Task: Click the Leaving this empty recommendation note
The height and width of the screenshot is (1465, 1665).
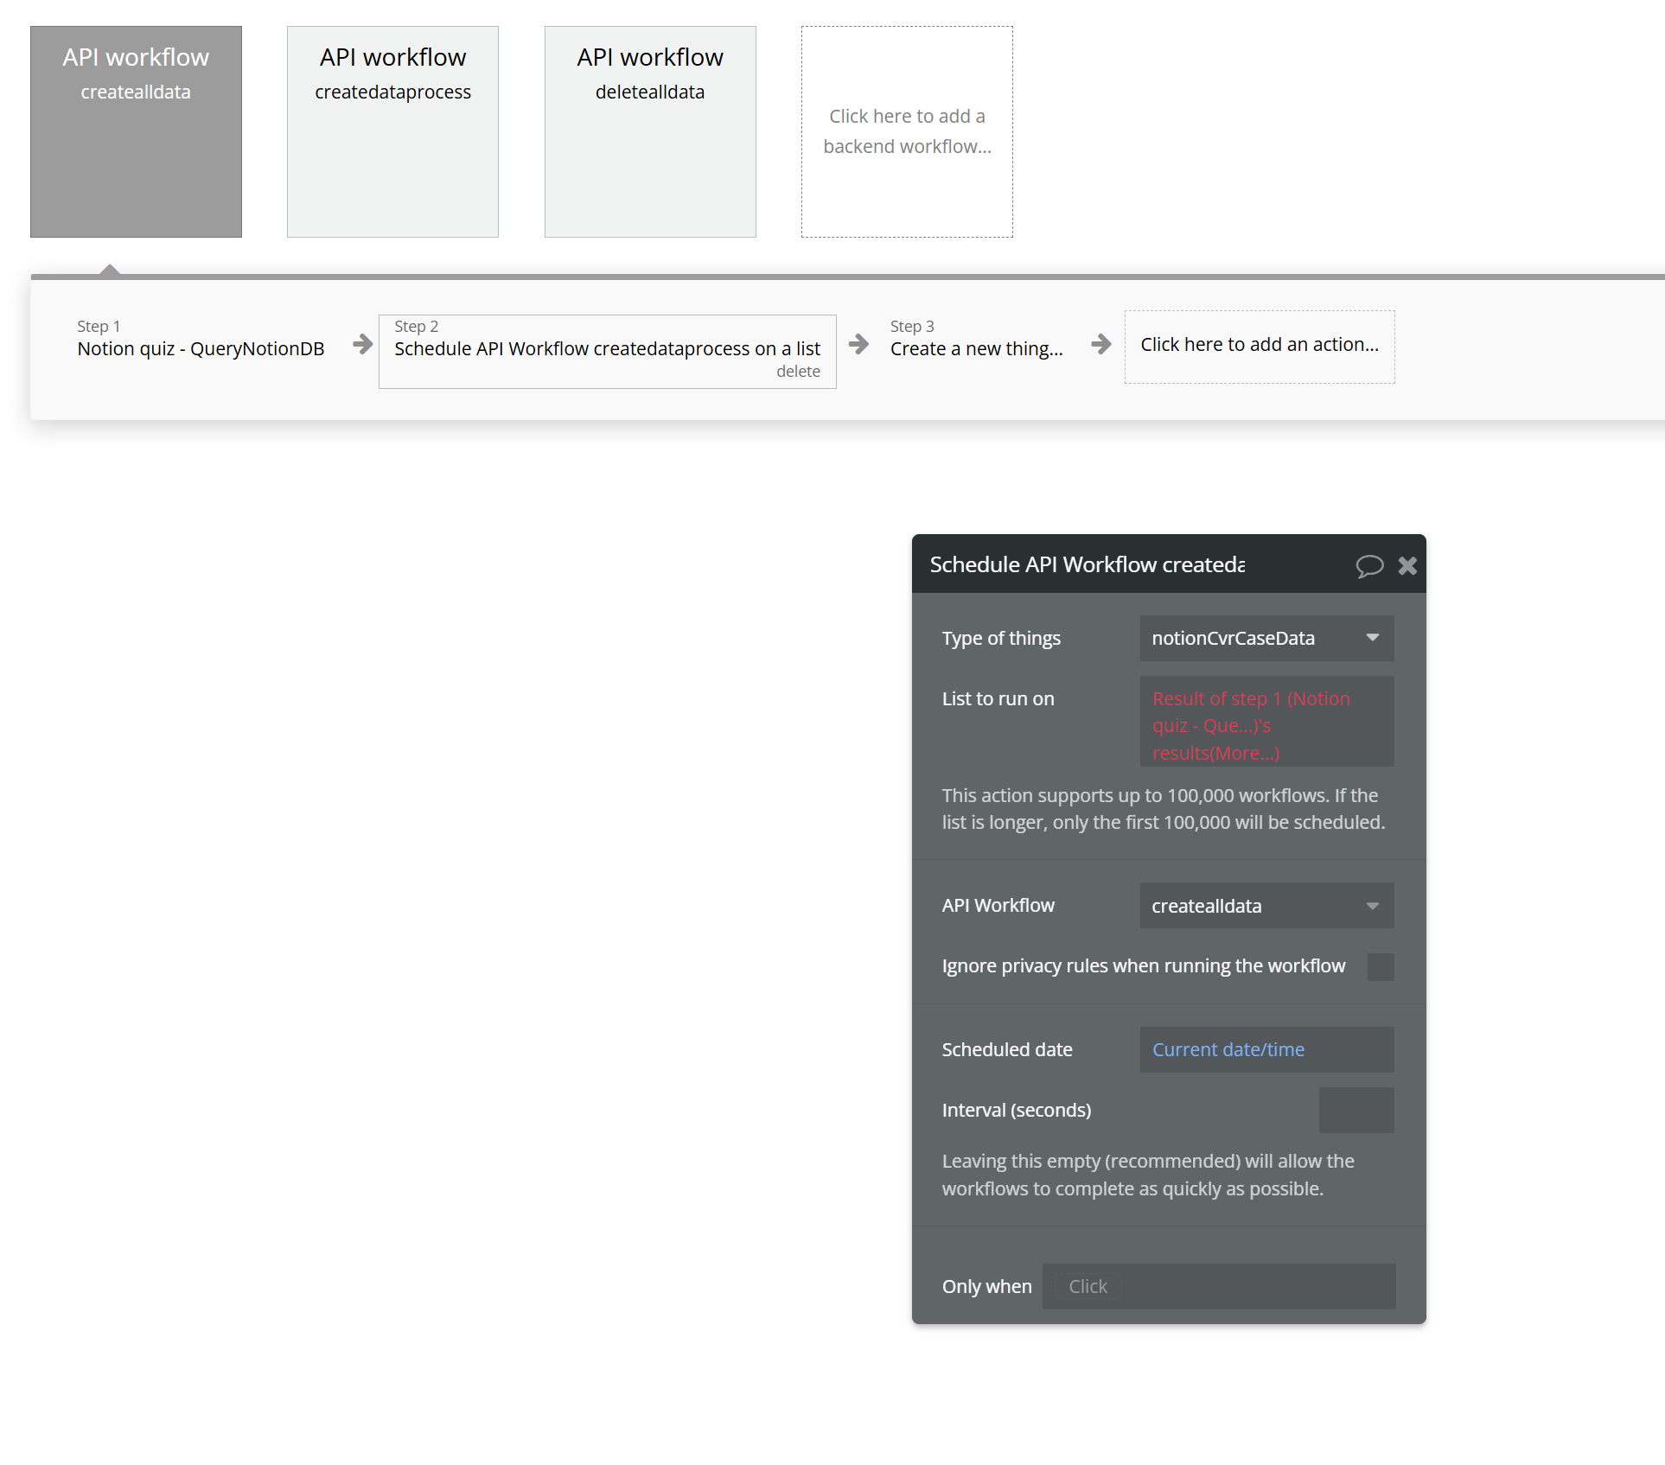Action: (1148, 1175)
